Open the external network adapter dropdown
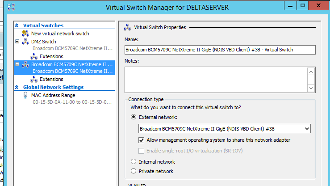 tap(307, 129)
